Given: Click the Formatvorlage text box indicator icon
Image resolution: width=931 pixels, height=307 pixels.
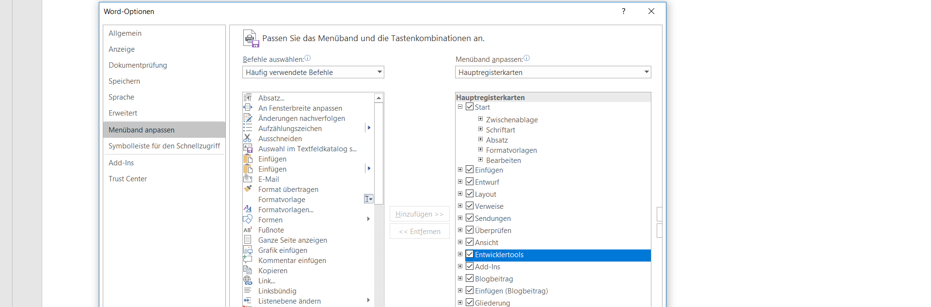Looking at the screenshot, I should pos(369,199).
